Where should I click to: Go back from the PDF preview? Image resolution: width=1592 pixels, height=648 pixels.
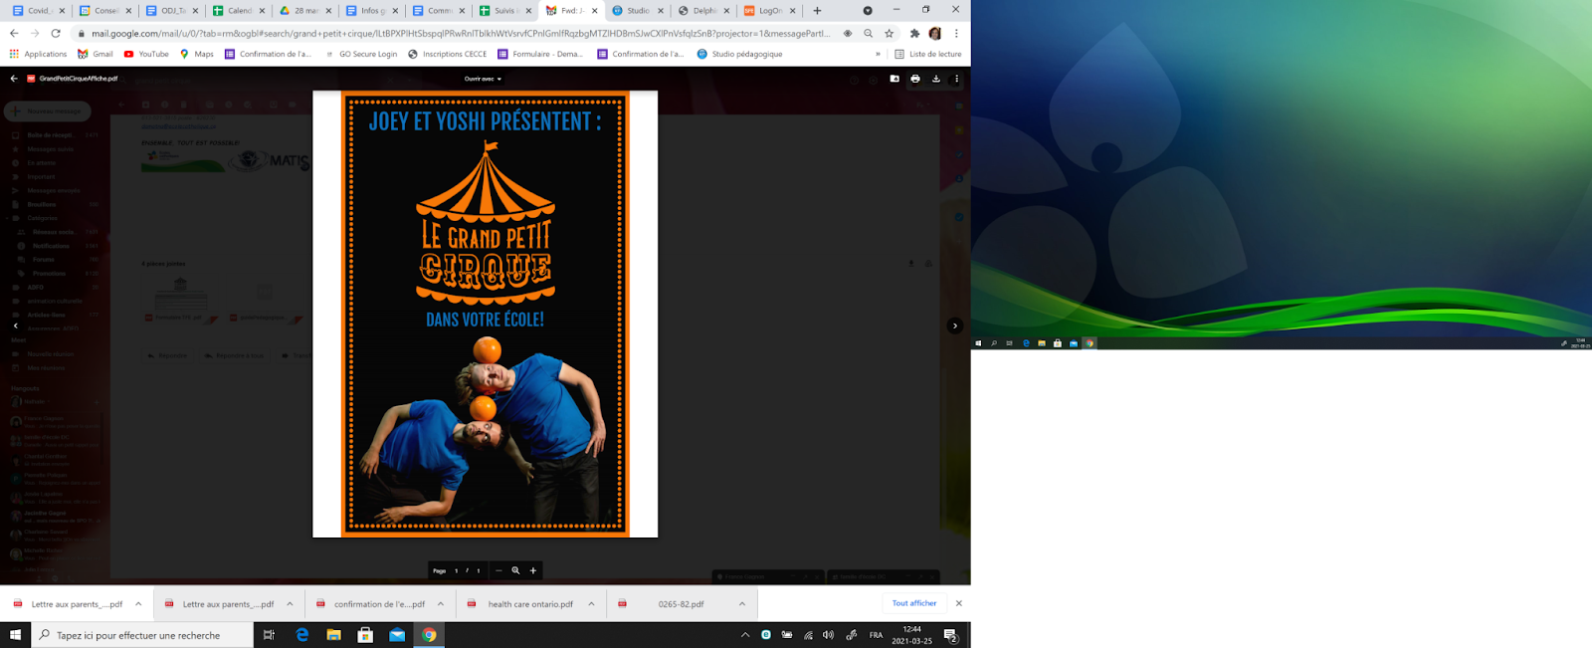click(14, 79)
